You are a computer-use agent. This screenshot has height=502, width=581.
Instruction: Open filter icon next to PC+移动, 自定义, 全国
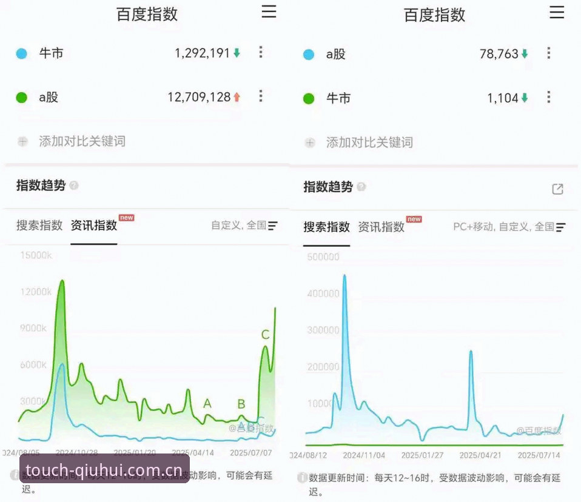[560, 227]
